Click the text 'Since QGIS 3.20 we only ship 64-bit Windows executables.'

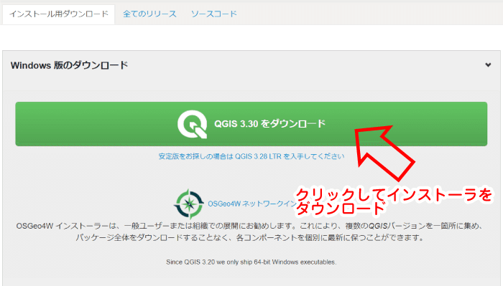251,262
